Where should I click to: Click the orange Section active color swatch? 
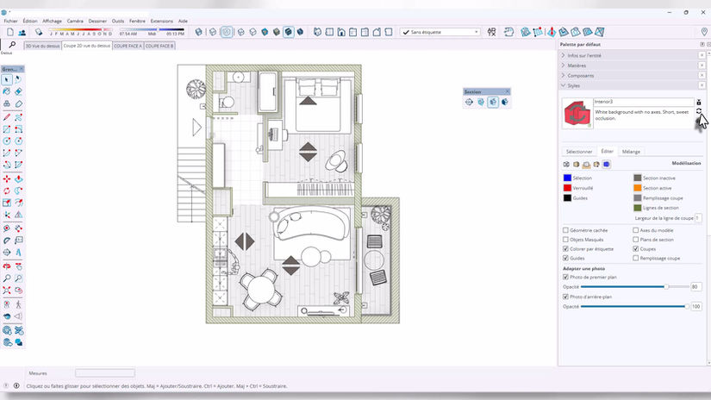(638, 188)
